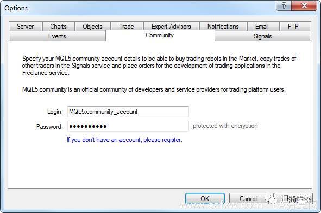Viewport: 321px width, 213px height.
Task: Click the 'Specify your MQL5.community account' paragraph
Action: (x=159, y=66)
